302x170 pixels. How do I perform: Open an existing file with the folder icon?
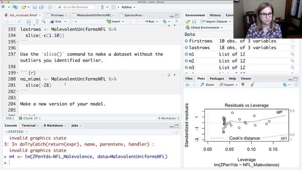(x=24, y=7)
